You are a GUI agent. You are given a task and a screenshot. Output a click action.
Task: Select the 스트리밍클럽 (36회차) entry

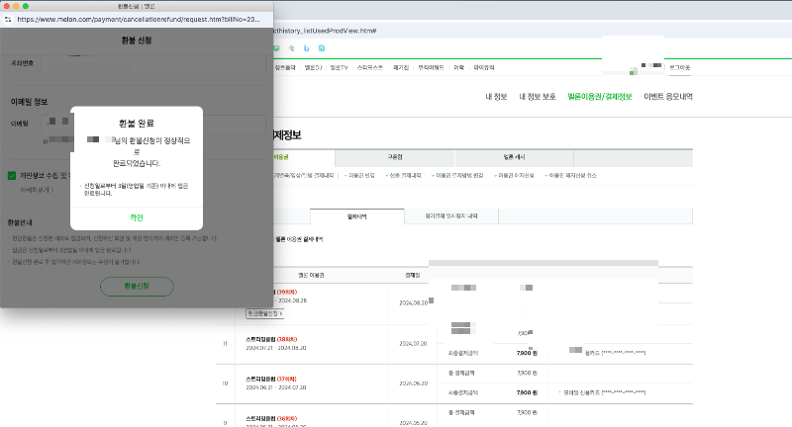[x=271, y=419]
